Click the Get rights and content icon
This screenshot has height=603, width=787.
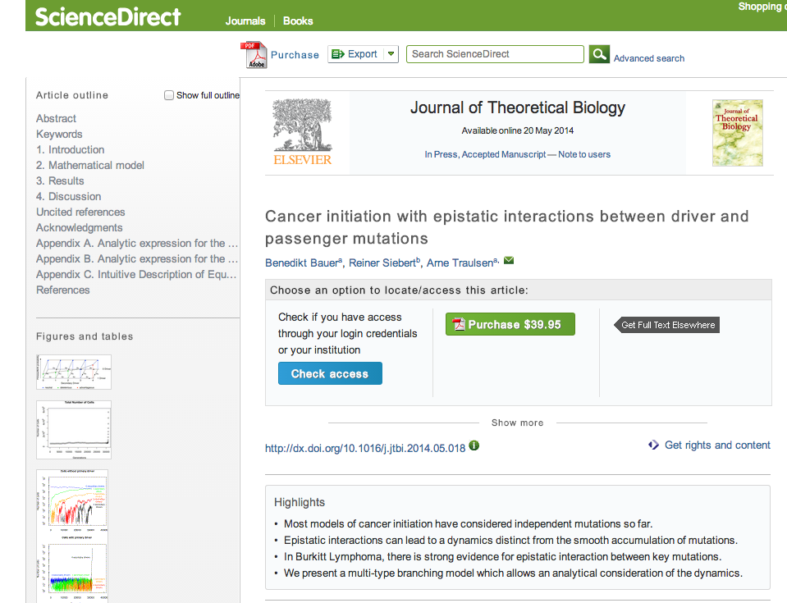point(653,445)
